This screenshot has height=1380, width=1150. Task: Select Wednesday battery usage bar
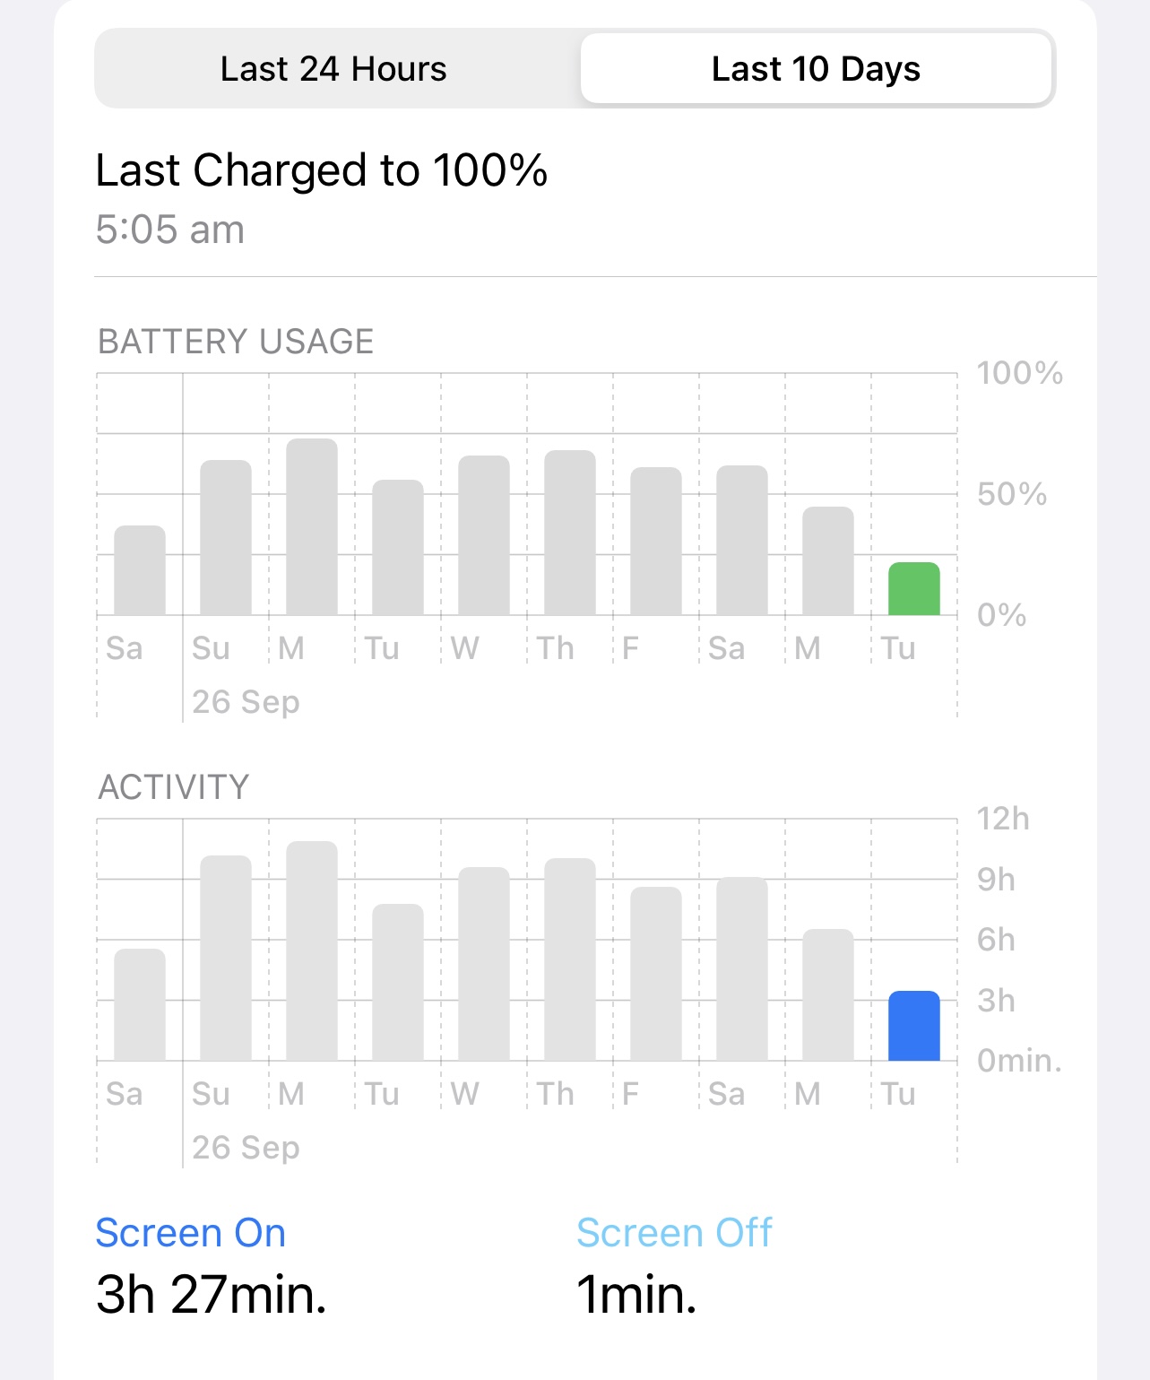pyautogui.click(x=484, y=535)
